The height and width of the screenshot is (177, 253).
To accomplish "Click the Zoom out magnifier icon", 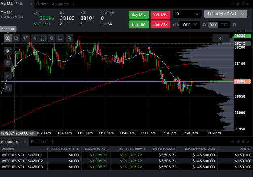I will pos(16,38).
